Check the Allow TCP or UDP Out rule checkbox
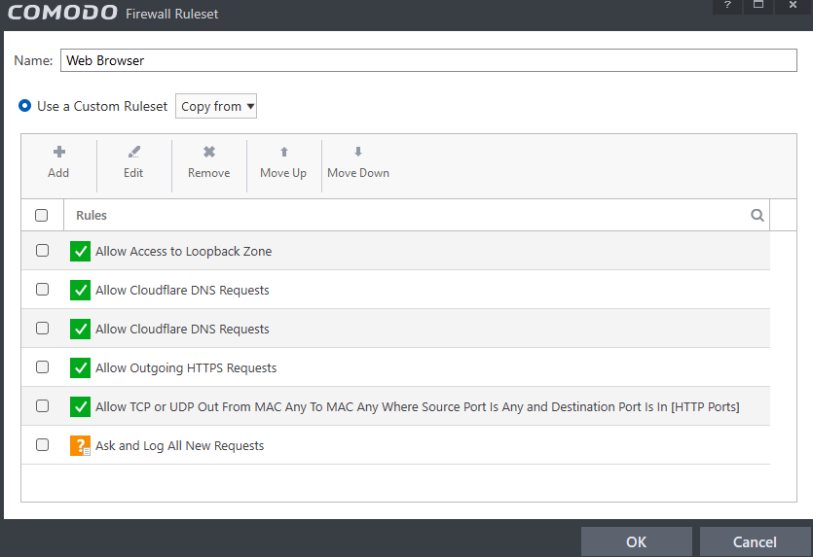The width and height of the screenshot is (813, 557). [43, 406]
